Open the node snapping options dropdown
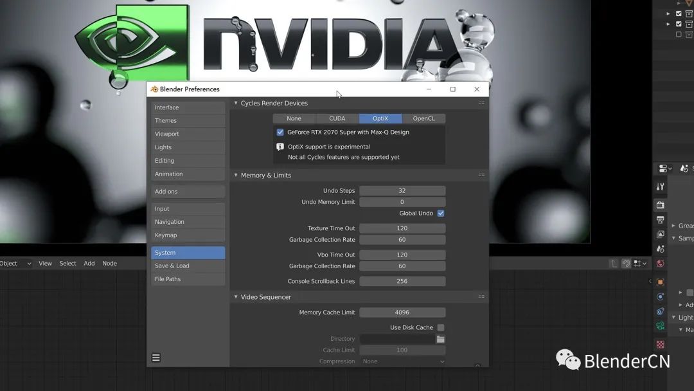This screenshot has height=391, width=694. (641, 264)
